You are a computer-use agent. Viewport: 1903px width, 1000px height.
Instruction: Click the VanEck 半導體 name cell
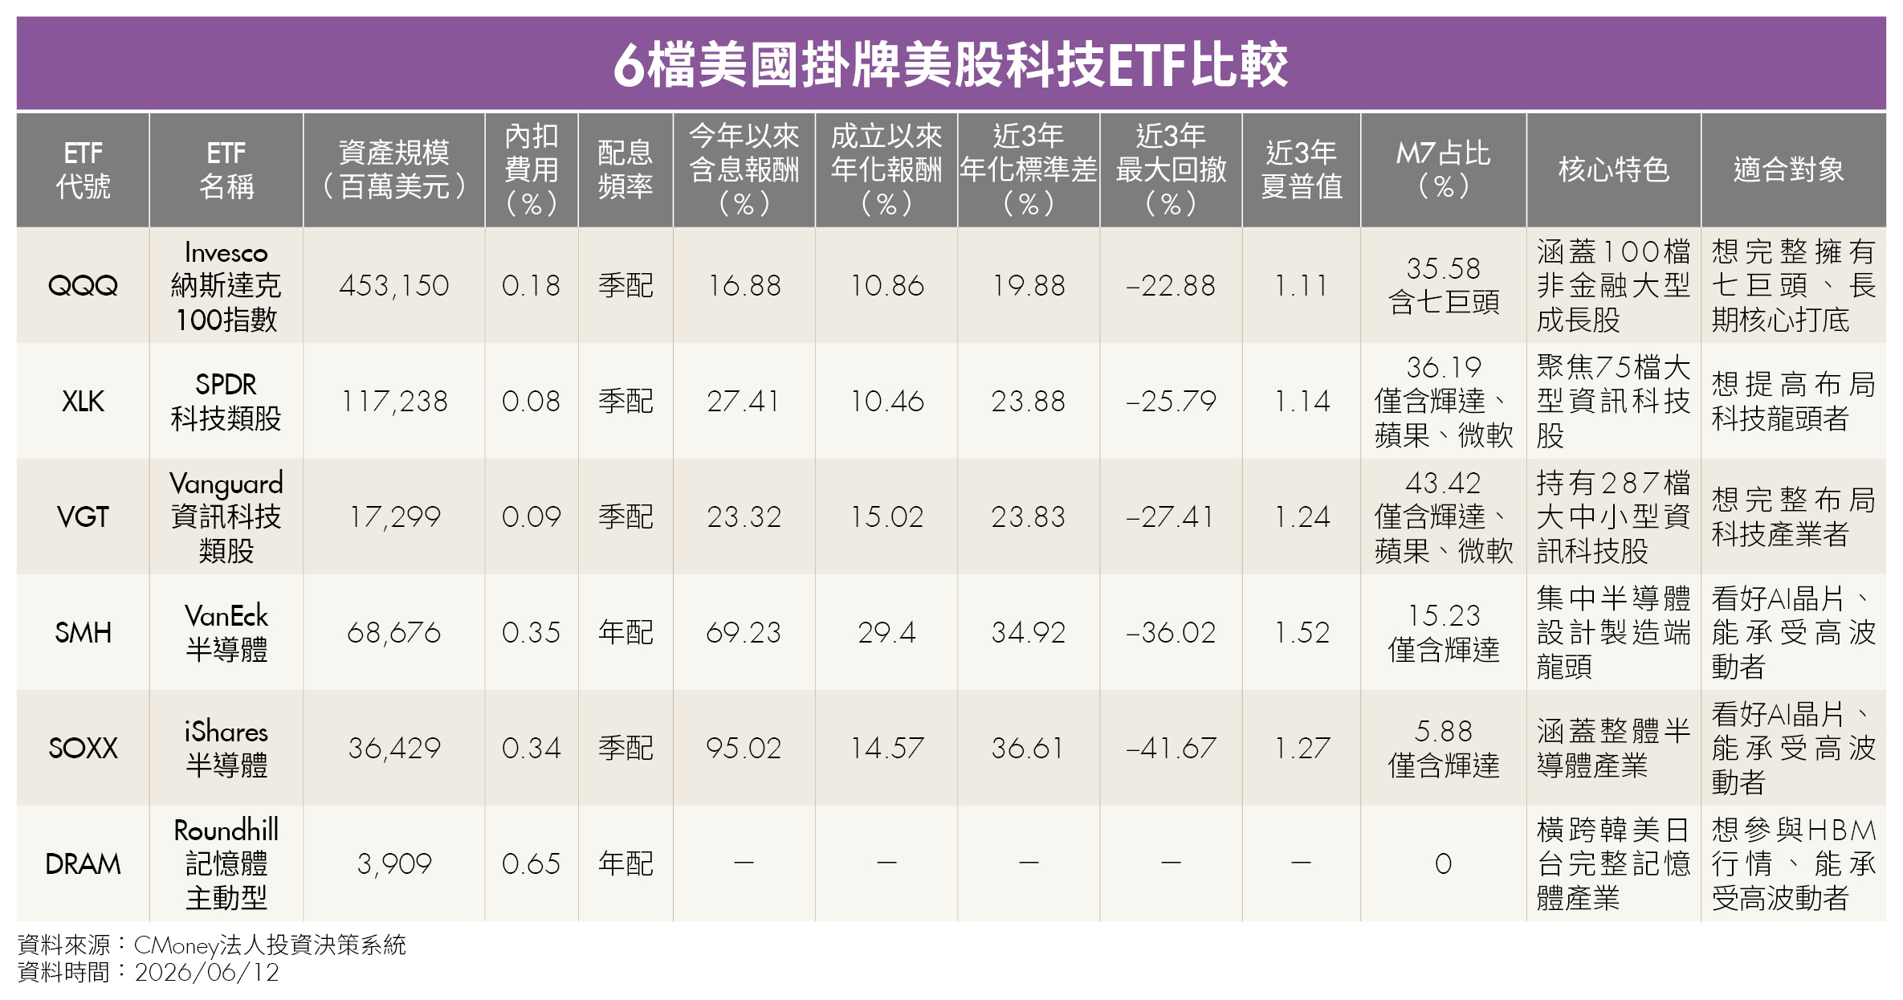point(226,632)
